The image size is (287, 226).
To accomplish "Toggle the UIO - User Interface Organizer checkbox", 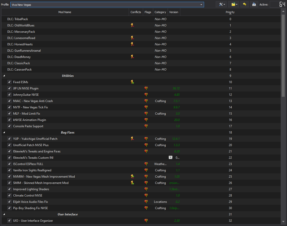I will (10, 221).
